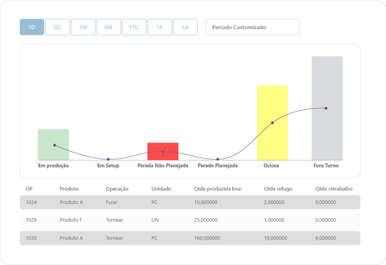Viewport: 386px width, 265px height.
Task: Click the UN unit cell
Action: click(x=155, y=220)
